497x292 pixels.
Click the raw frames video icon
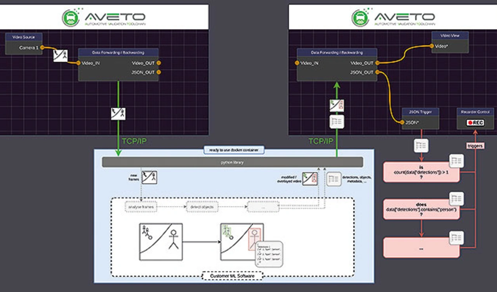coord(149,177)
